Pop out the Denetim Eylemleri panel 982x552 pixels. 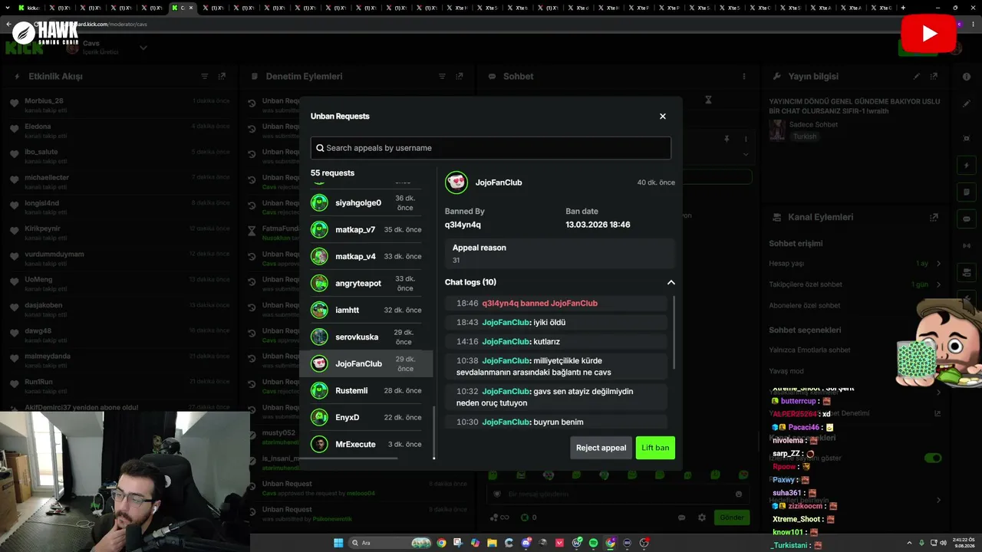click(x=460, y=77)
